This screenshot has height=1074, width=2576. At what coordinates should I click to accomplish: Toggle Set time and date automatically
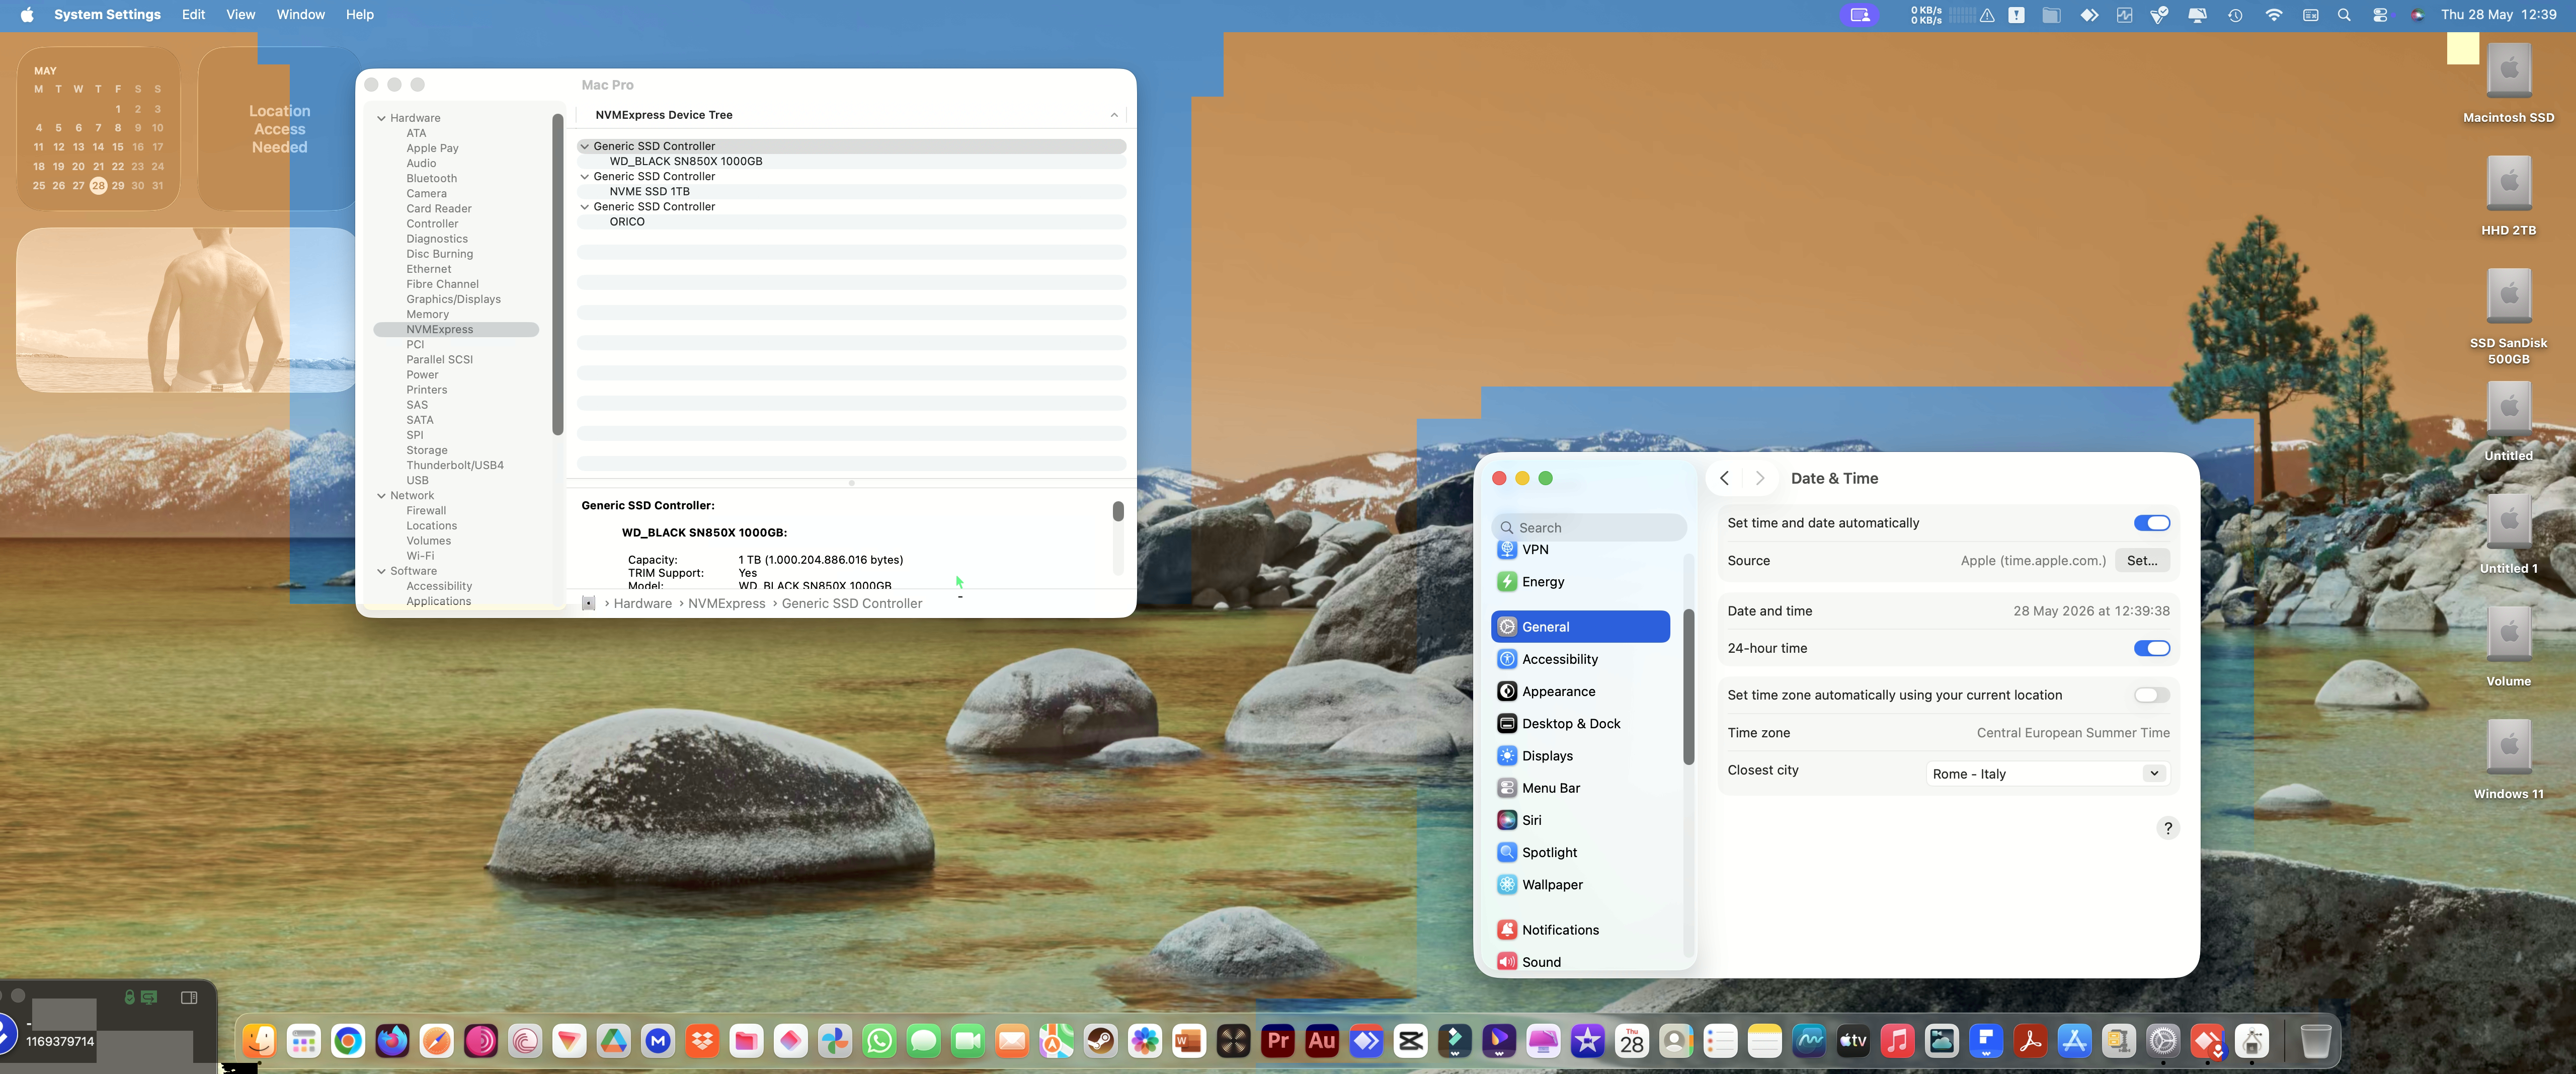point(2151,523)
